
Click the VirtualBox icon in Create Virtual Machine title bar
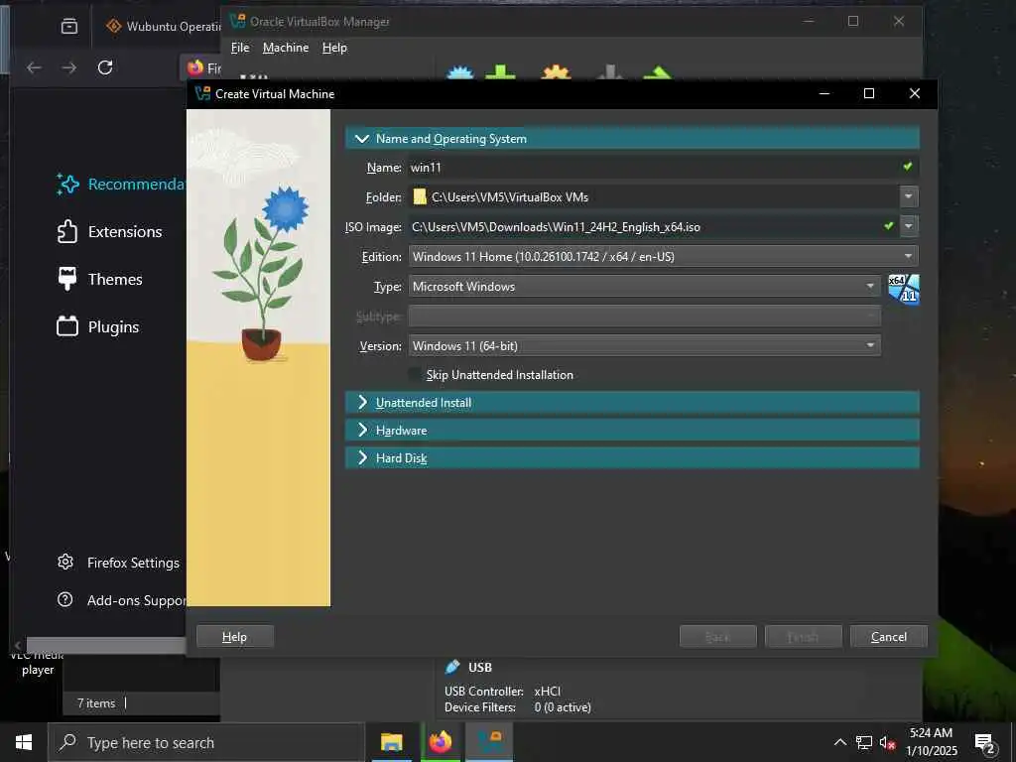pyautogui.click(x=202, y=94)
